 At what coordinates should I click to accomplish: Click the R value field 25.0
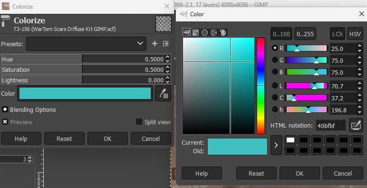(x=343, y=49)
